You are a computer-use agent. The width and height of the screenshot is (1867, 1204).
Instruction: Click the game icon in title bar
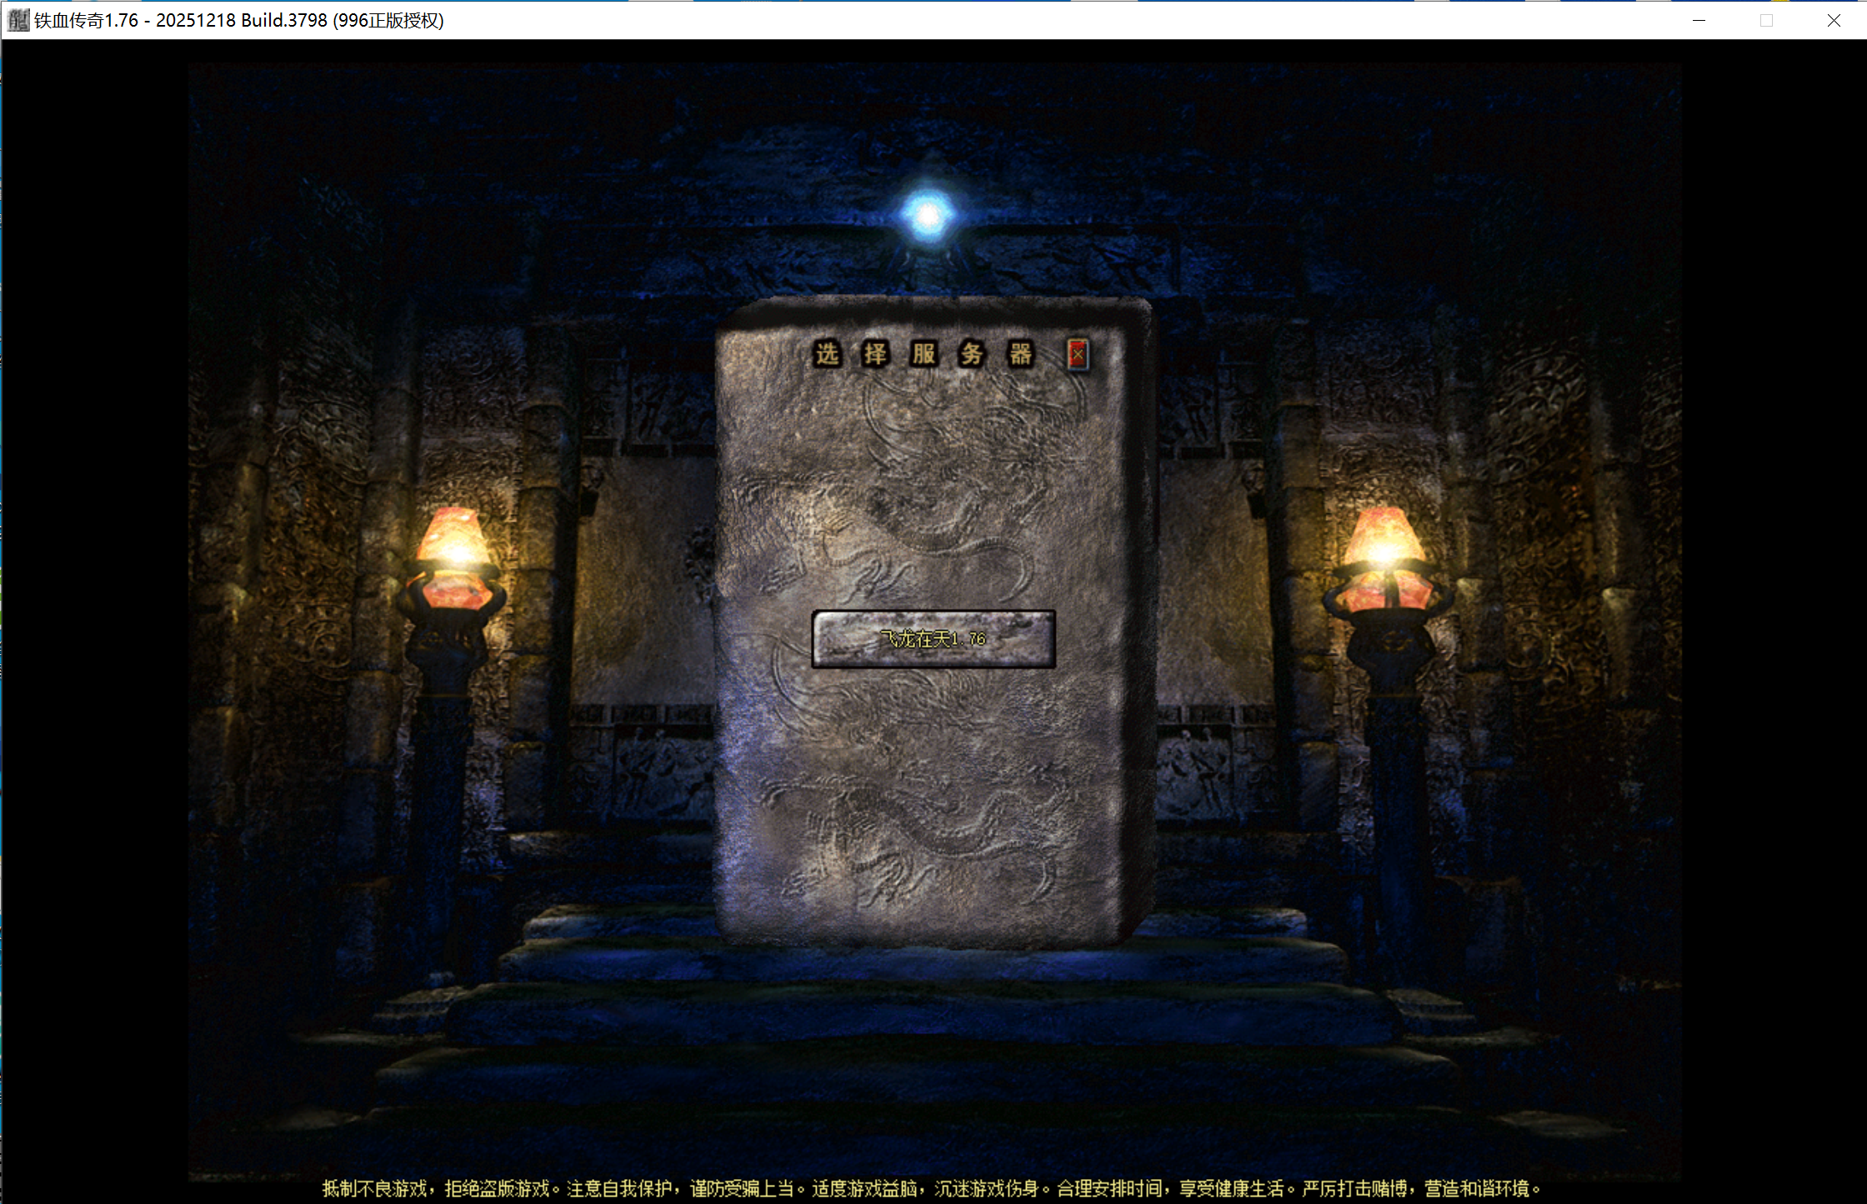click(18, 20)
